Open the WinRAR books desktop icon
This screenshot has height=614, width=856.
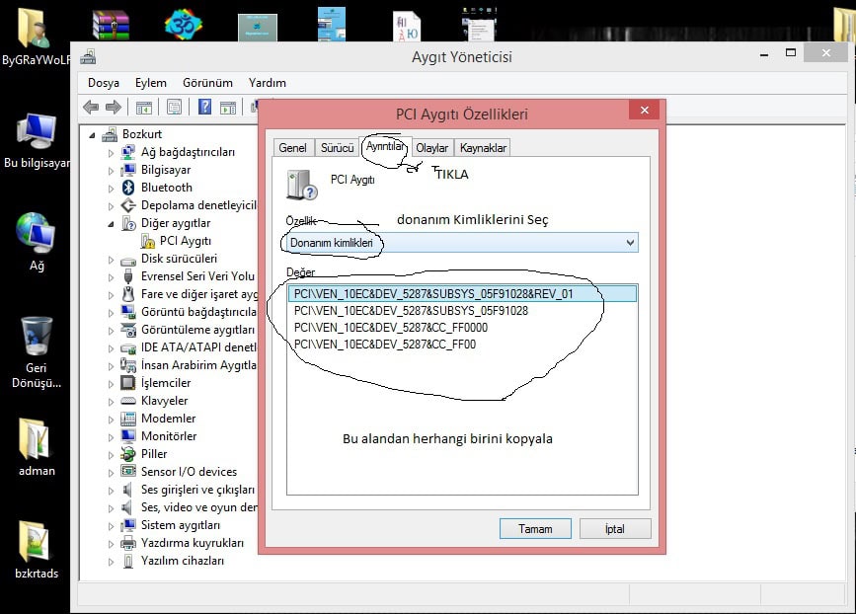point(111,25)
